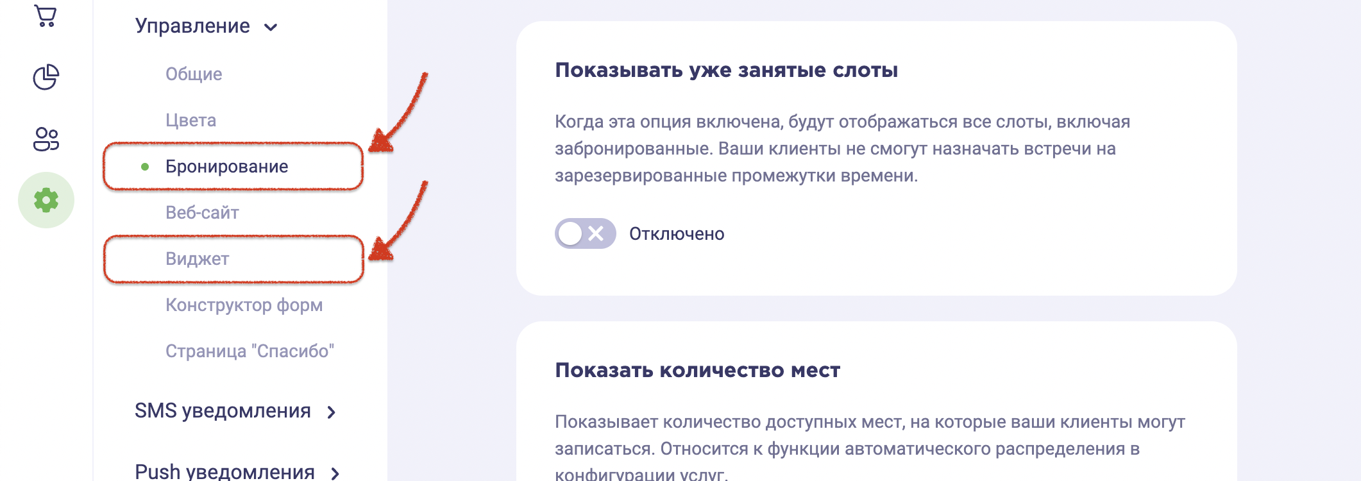Open the Страница "Спасибо" item
The image size is (1361, 481).
tap(249, 351)
